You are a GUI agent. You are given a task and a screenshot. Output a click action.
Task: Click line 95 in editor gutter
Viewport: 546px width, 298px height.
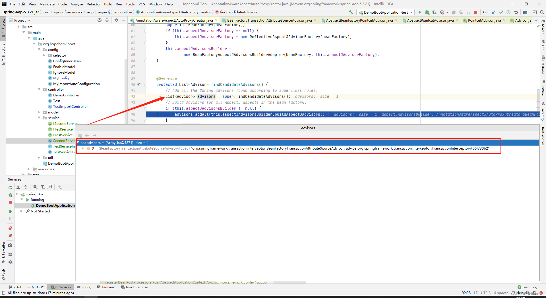click(x=133, y=114)
